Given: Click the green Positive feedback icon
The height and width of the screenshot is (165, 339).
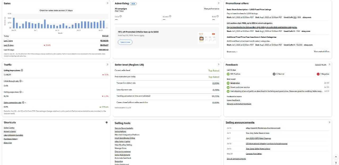Looking at the screenshot, I should coord(228,74).
